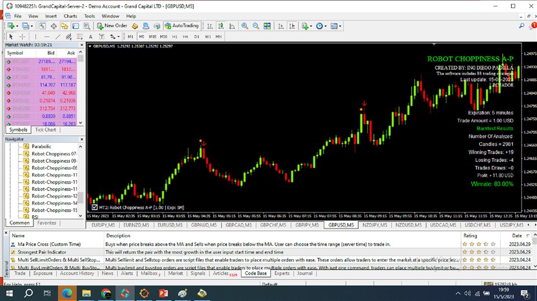Switch to Navigator Favorites tab
The height and width of the screenshot is (301, 537).
pyautogui.click(x=46, y=223)
